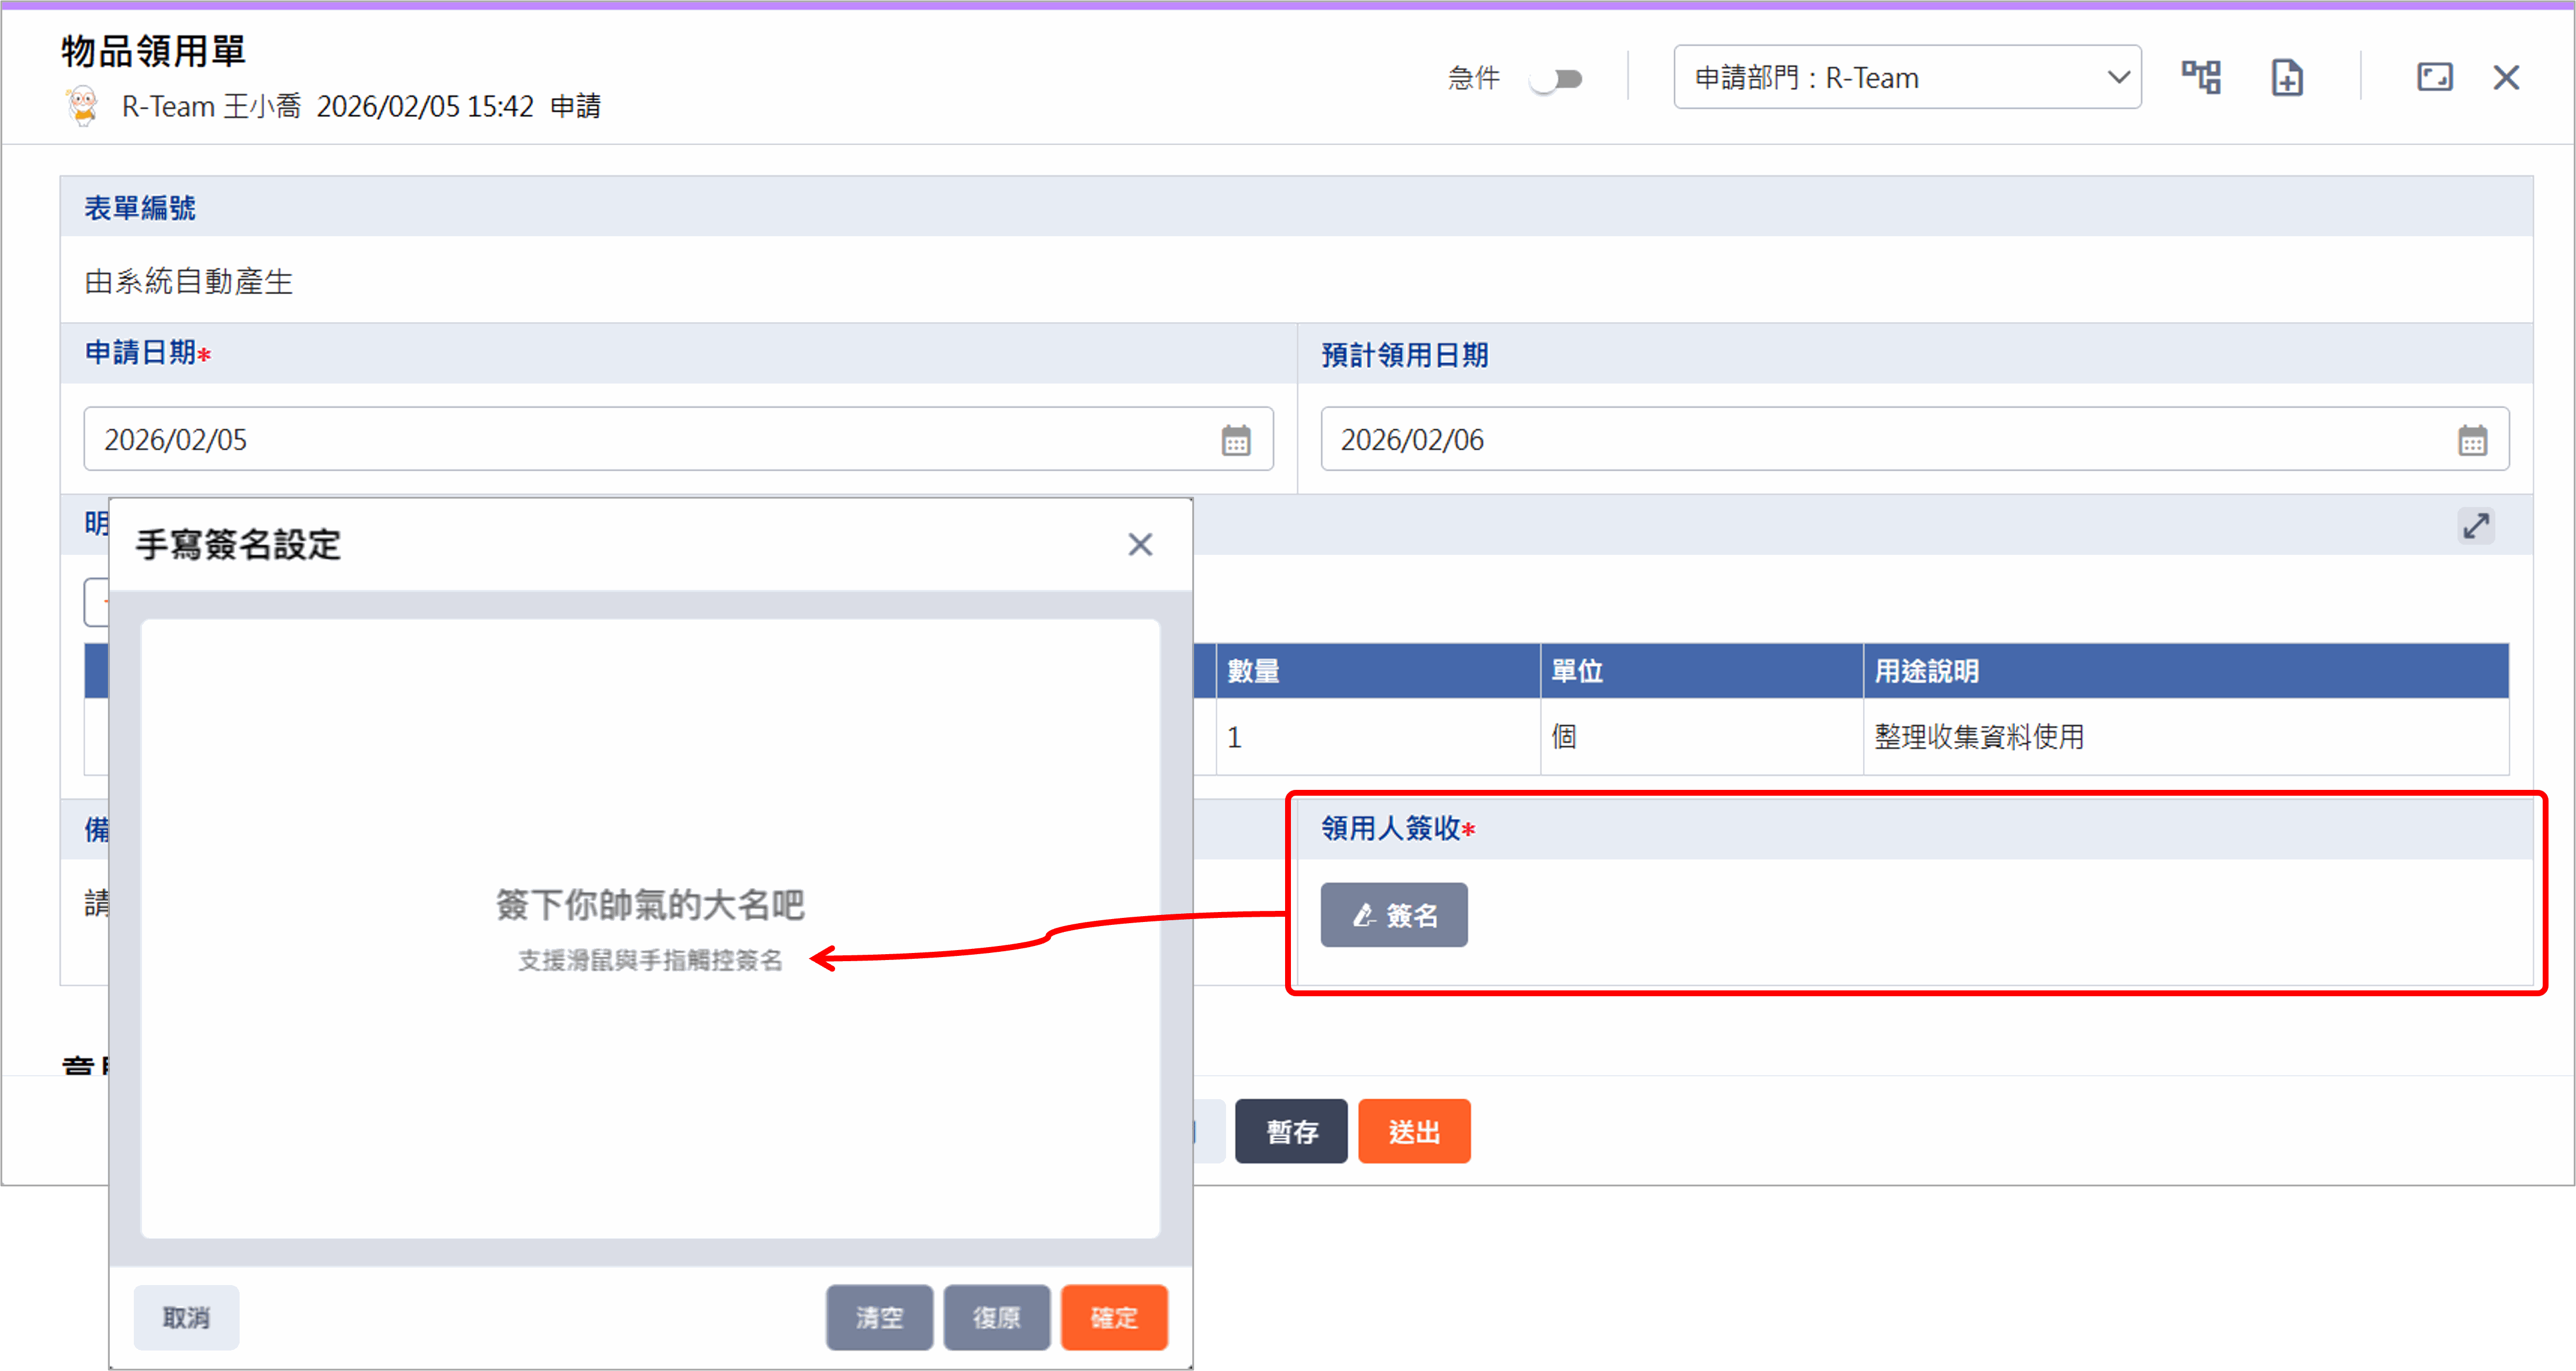Click the 取消 button in signature dialog
The width and height of the screenshot is (2576, 1371).
(x=186, y=1317)
